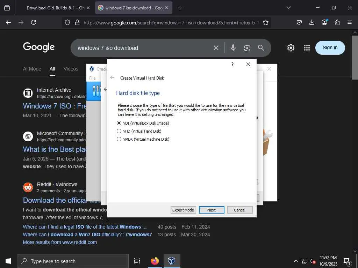
Task: Click the Firefox forward arrow
Action: [21, 22]
